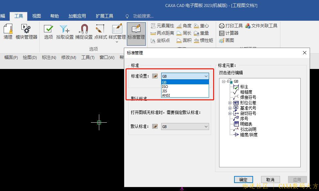Click the 应用 apply button
Image resolution: width=319 pixels, height=191 pixels.
[x=297, y=180]
